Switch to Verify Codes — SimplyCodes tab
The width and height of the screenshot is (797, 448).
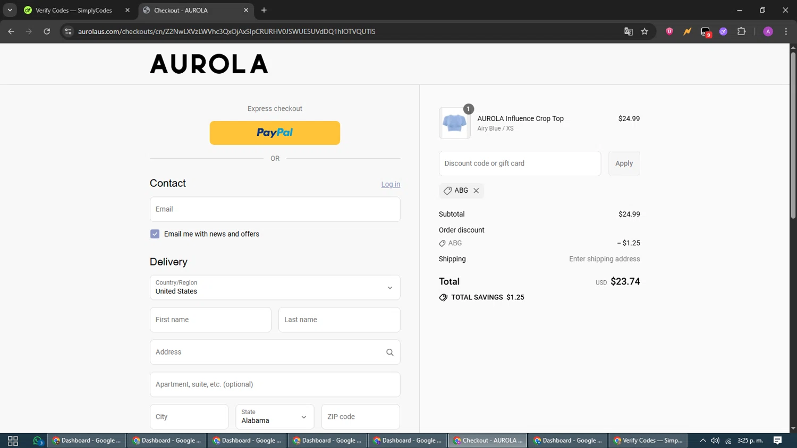click(x=73, y=10)
